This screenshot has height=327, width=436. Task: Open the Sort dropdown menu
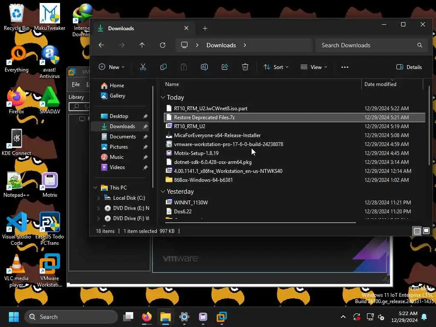276,67
